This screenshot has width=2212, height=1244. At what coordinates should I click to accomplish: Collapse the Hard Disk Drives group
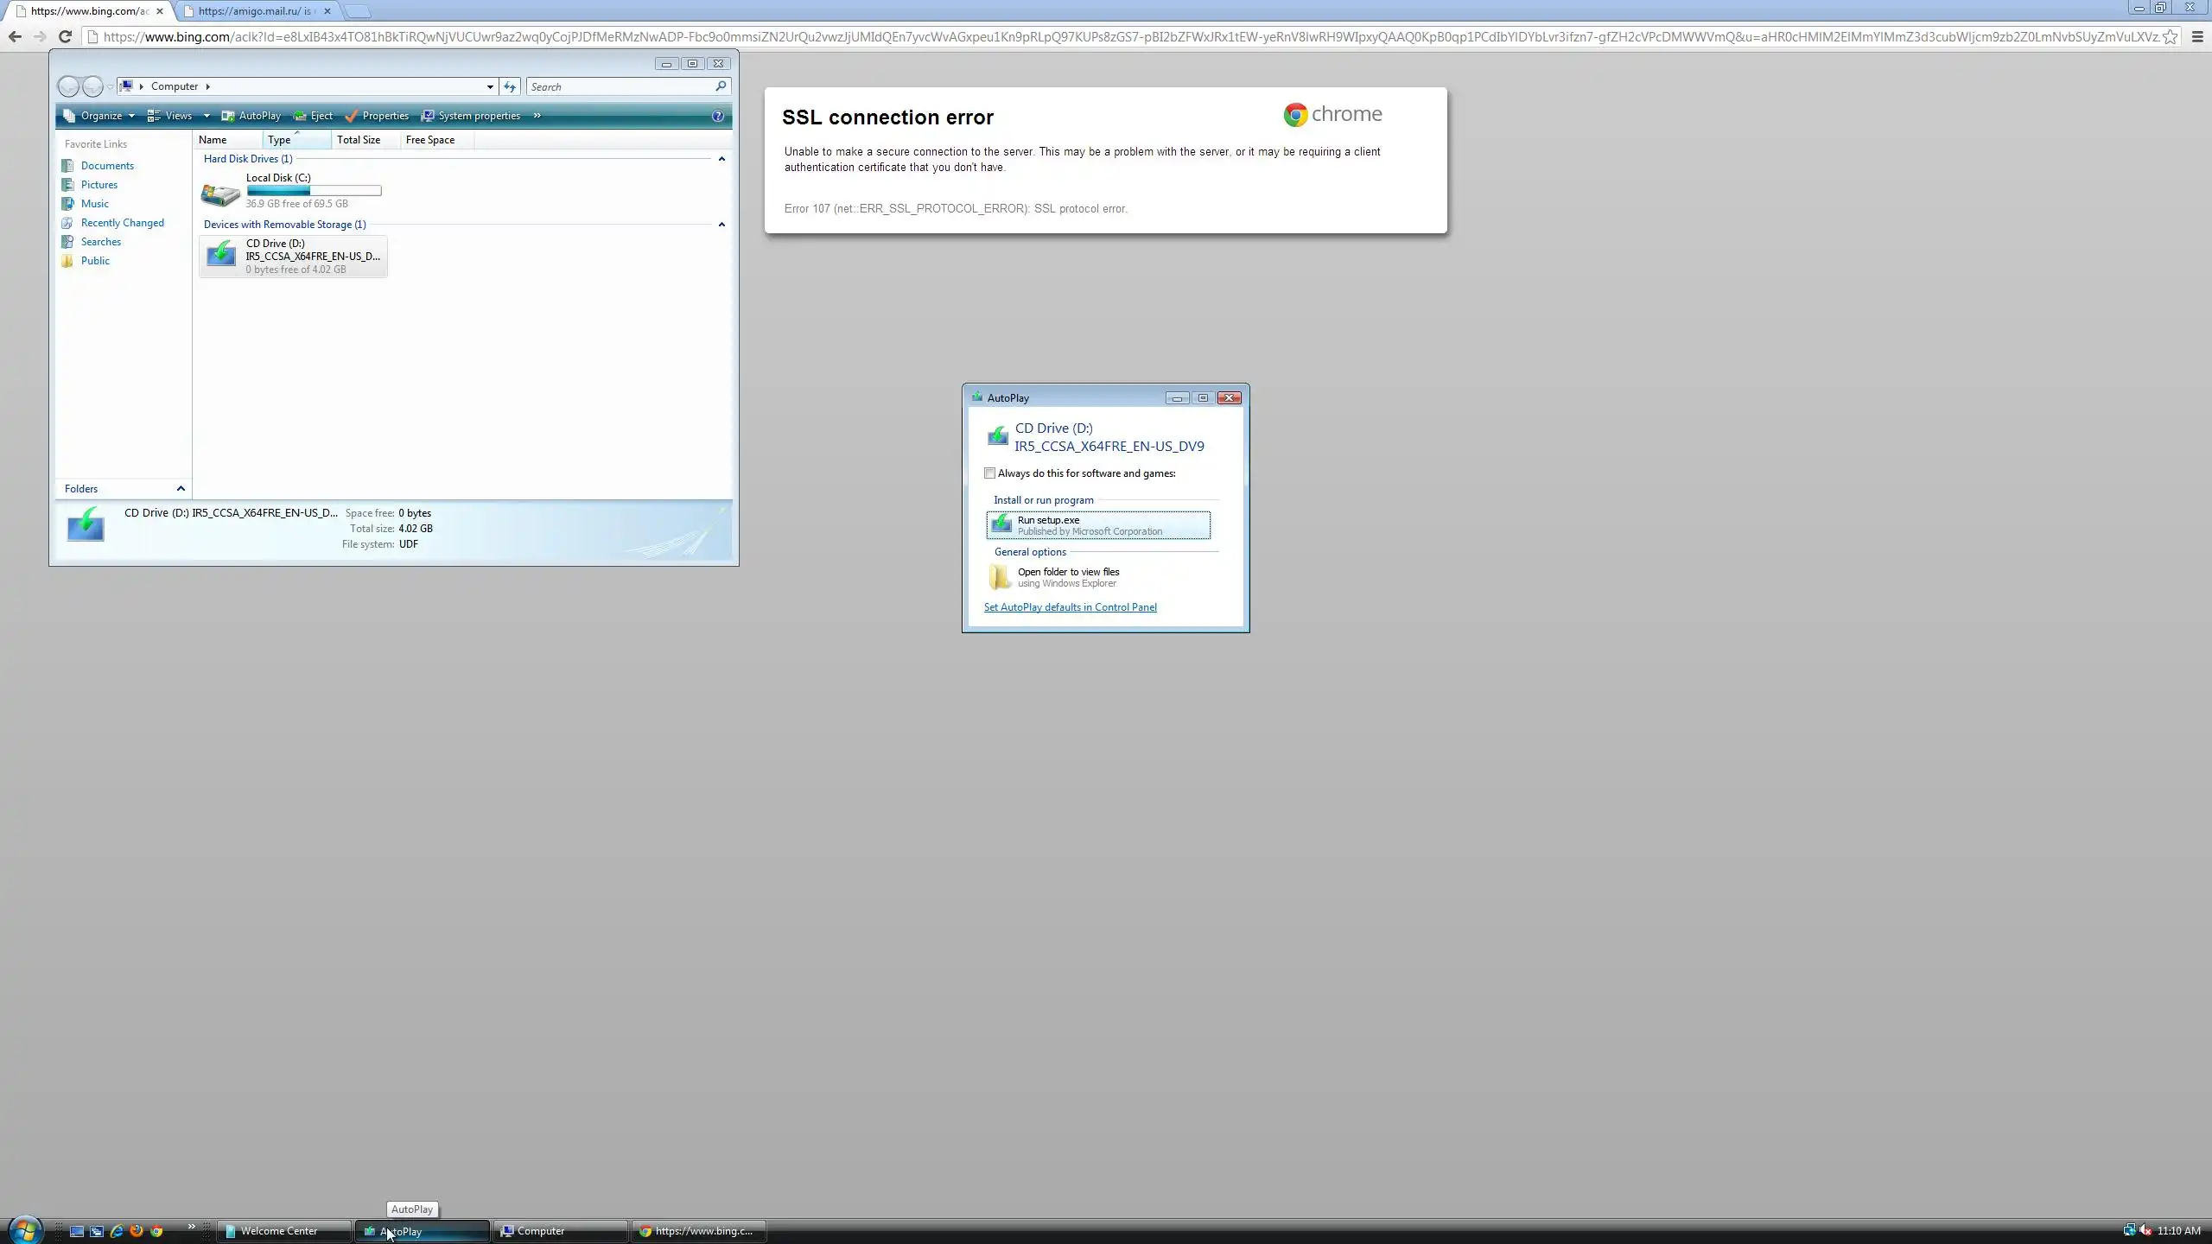coord(721,159)
